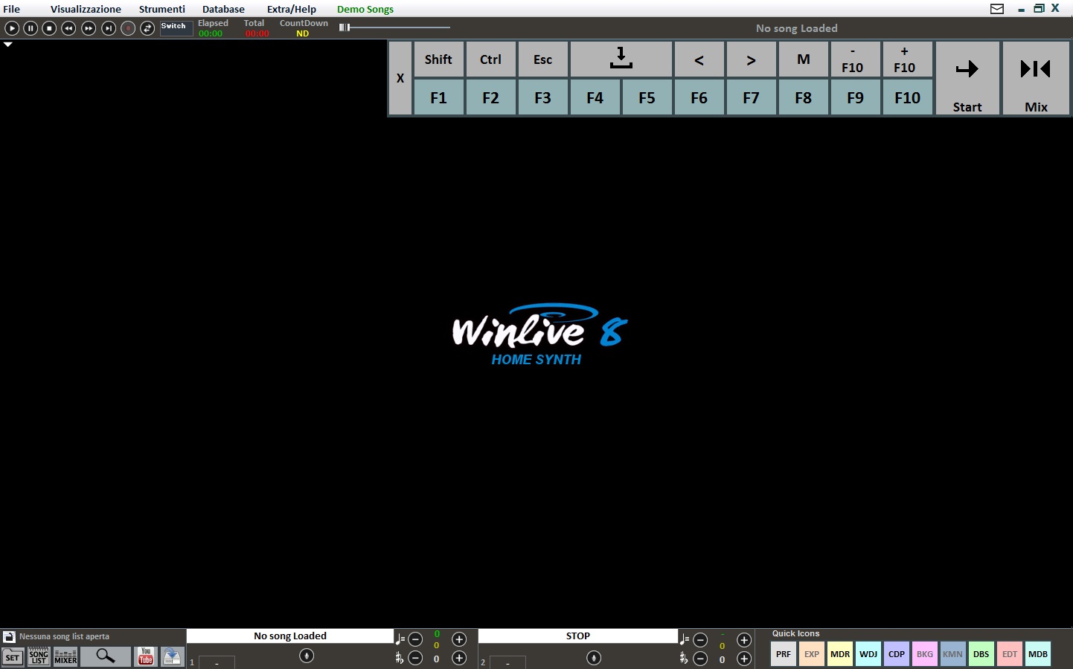Raise player 1 transpose with plus
The height and width of the screenshot is (669, 1073).
459,658
